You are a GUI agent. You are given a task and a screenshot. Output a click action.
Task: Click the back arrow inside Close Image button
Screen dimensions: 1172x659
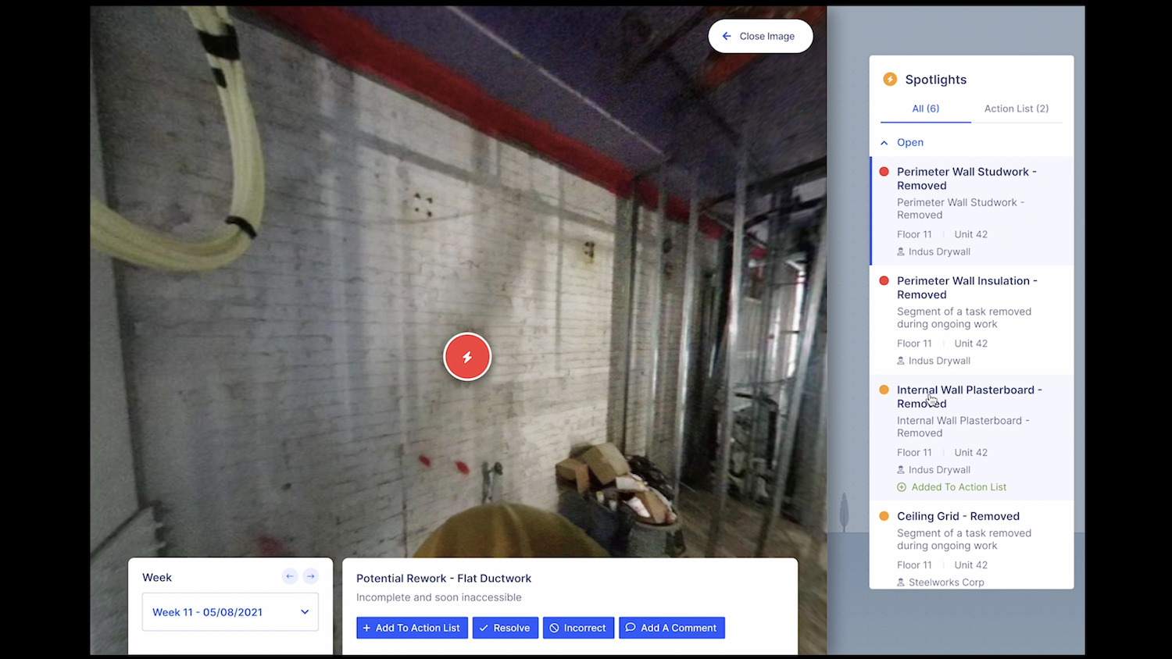(727, 35)
